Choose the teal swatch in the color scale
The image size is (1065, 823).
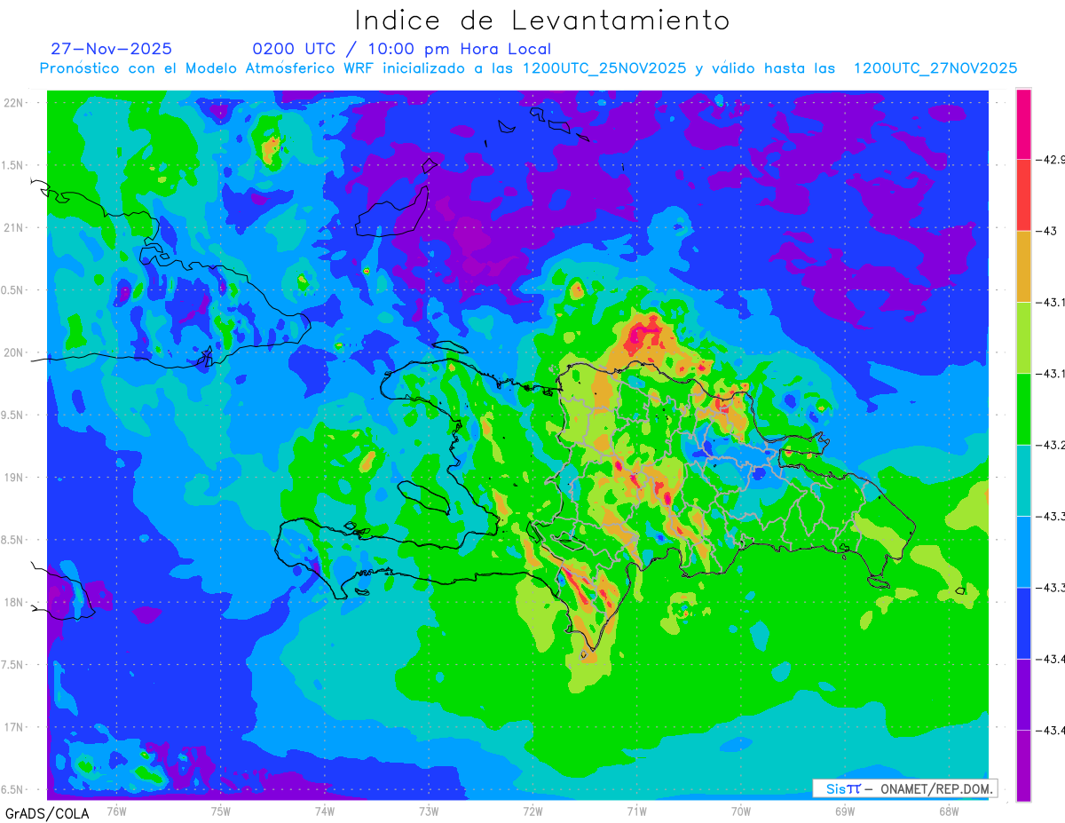pyautogui.click(x=1023, y=480)
